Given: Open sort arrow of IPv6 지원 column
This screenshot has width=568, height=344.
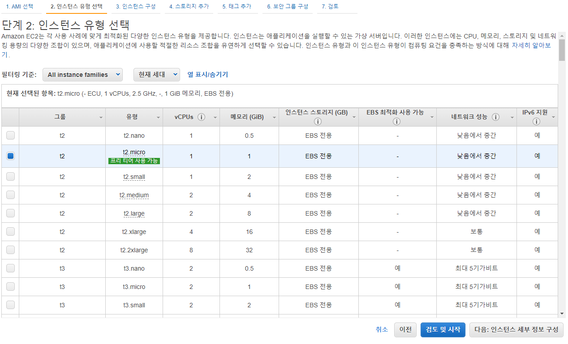Looking at the screenshot, I should pos(554,117).
